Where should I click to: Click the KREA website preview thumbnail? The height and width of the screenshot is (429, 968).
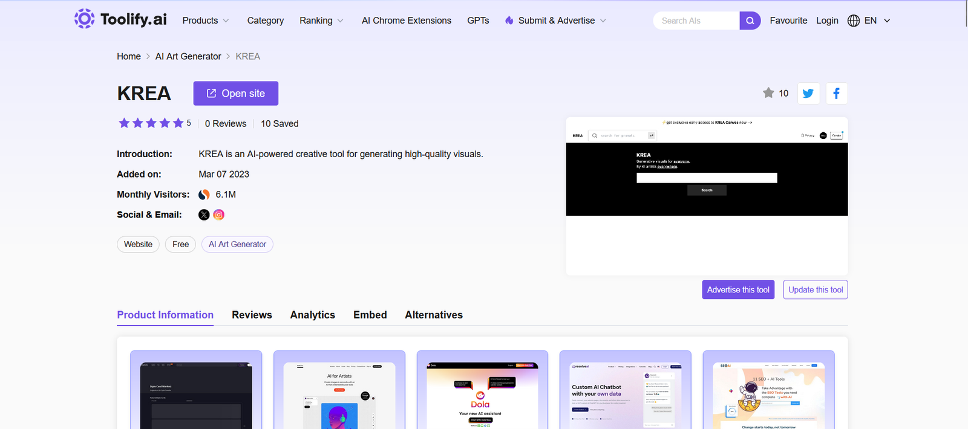point(707,196)
